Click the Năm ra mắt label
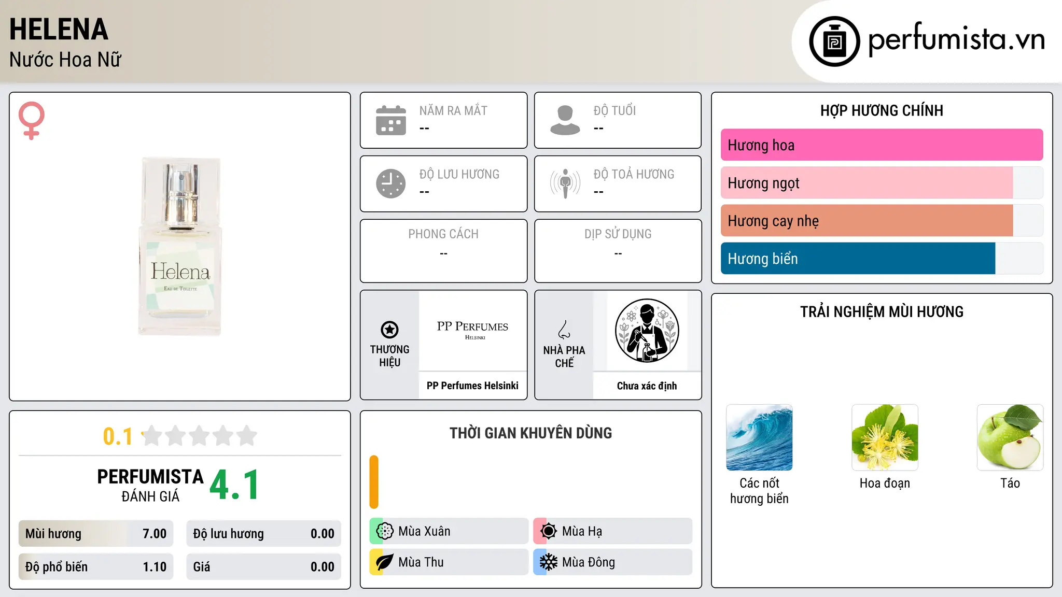This screenshot has height=597, width=1062. [x=453, y=110]
